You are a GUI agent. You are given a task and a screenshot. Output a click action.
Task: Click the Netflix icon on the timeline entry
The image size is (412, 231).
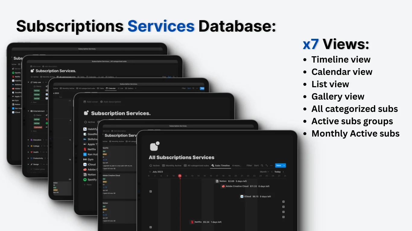(192, 222)
